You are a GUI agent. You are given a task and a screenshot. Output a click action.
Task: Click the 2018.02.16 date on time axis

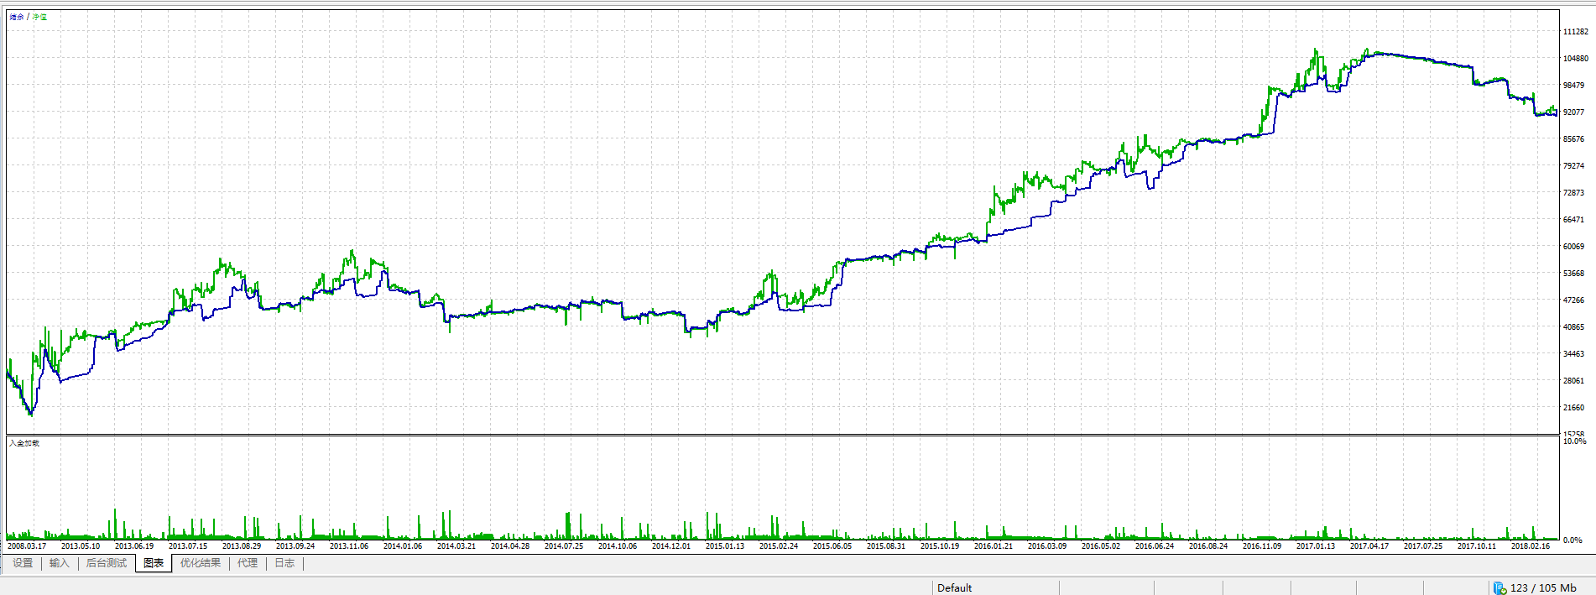coord(1531,546)
